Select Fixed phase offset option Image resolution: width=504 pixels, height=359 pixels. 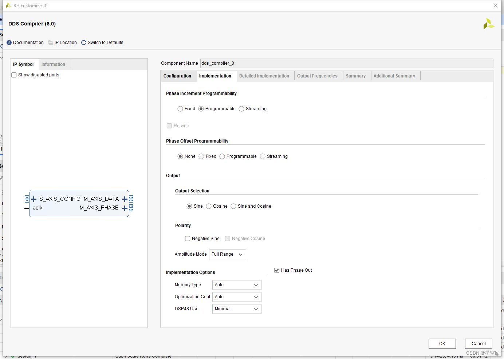tap(201, 156)
